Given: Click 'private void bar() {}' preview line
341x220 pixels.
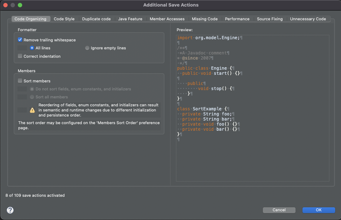Looking at the screenshot, I should (x=209, y=129).
